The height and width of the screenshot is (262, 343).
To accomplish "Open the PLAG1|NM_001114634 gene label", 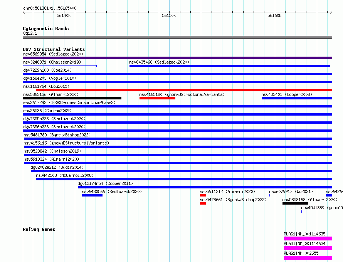I will point(304,244).
